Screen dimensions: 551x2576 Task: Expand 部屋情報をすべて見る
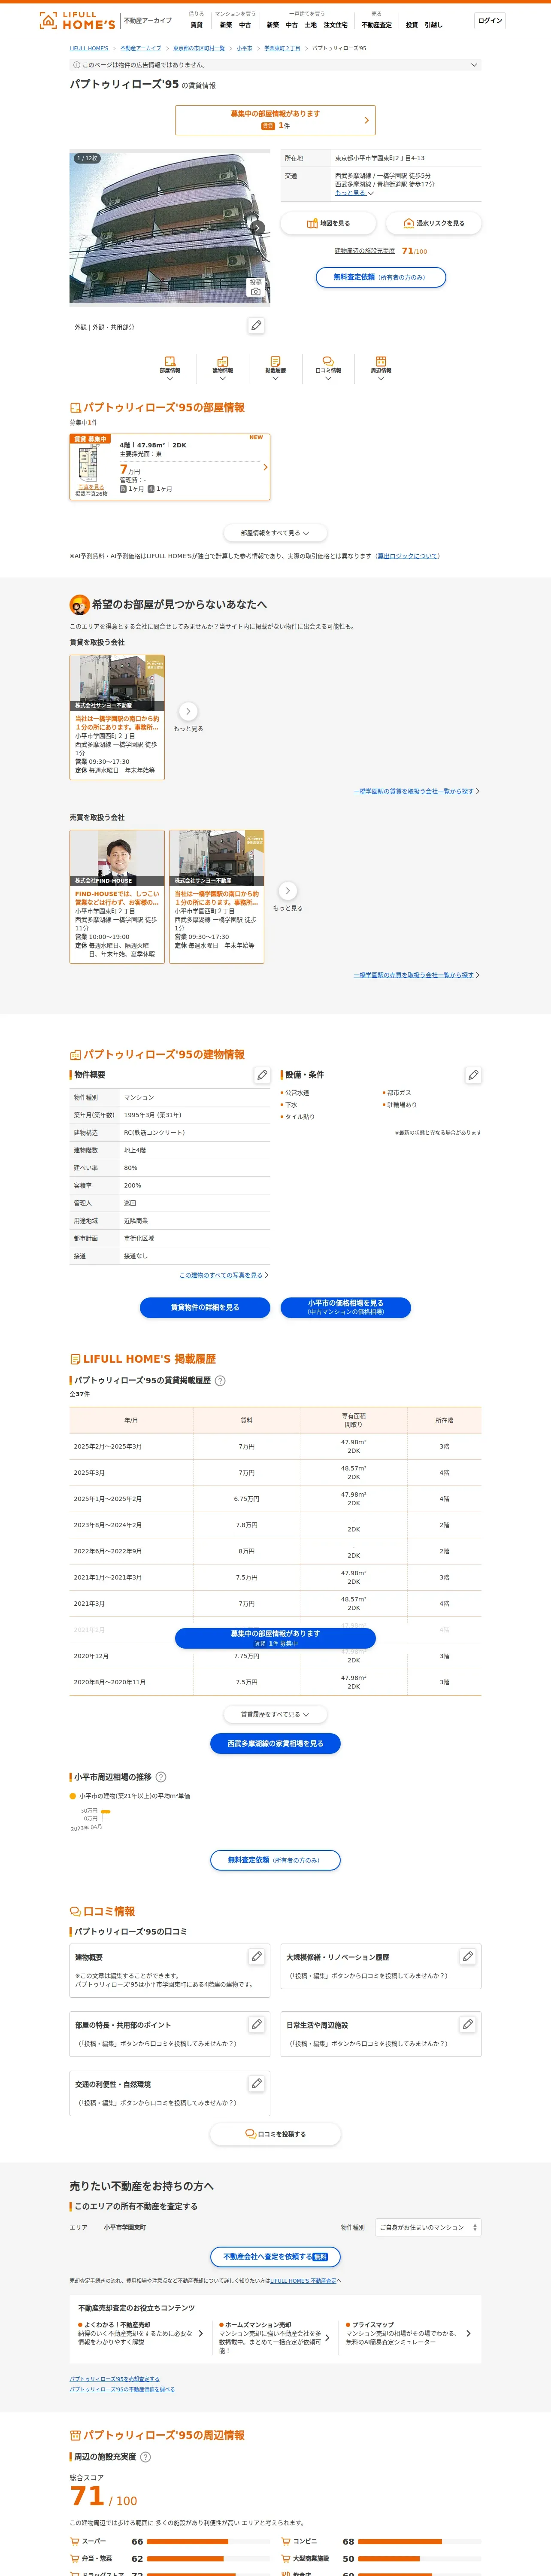tap(275, 533)
